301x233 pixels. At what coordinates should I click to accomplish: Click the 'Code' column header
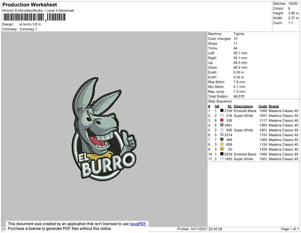click(262, 106)
